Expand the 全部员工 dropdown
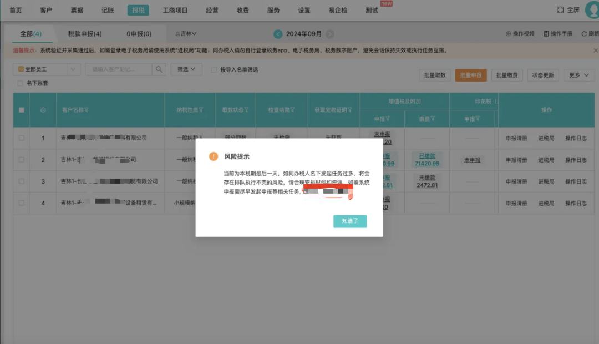 click(x=47, y=69)
